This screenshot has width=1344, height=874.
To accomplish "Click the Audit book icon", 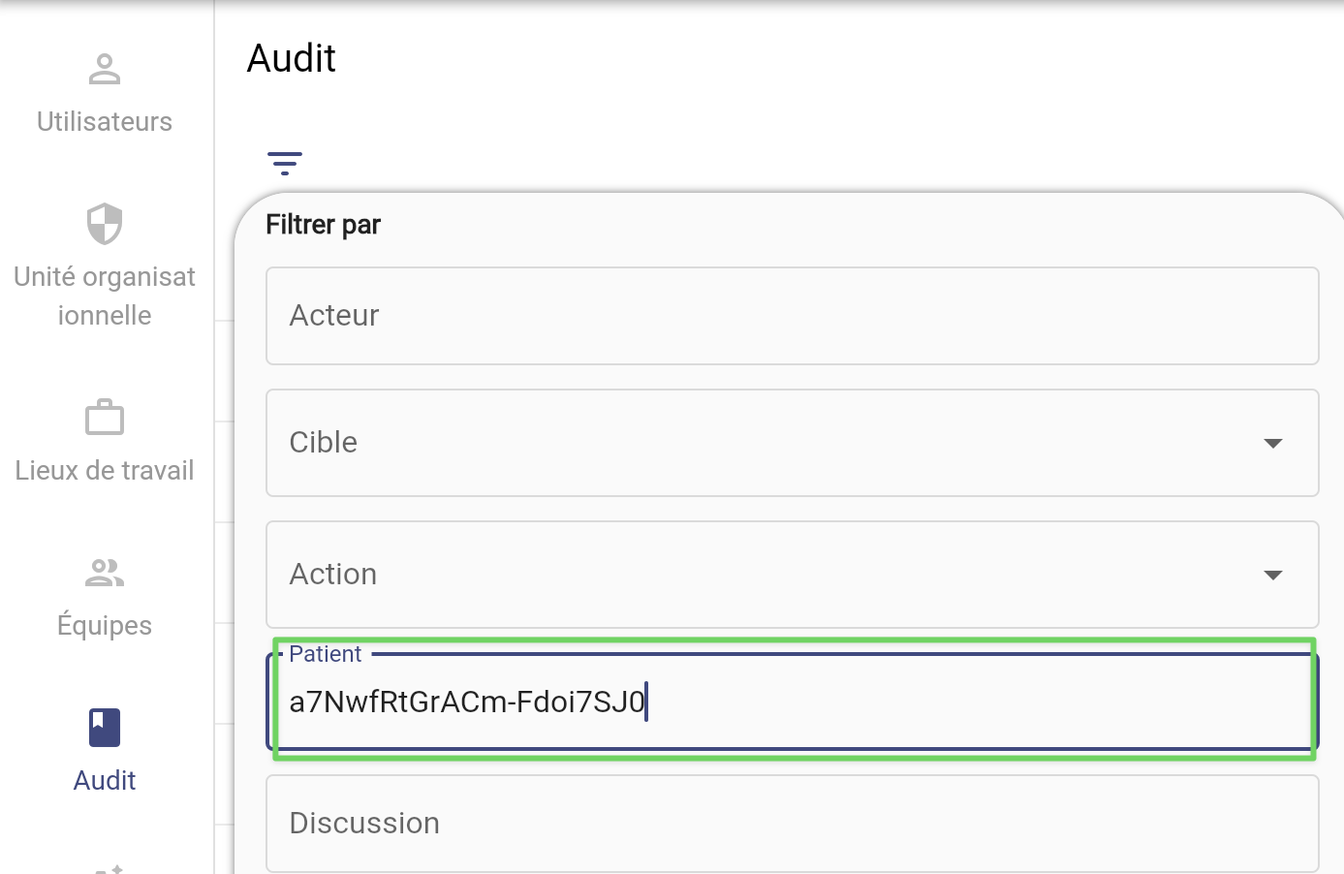I will tap(105, 728).
